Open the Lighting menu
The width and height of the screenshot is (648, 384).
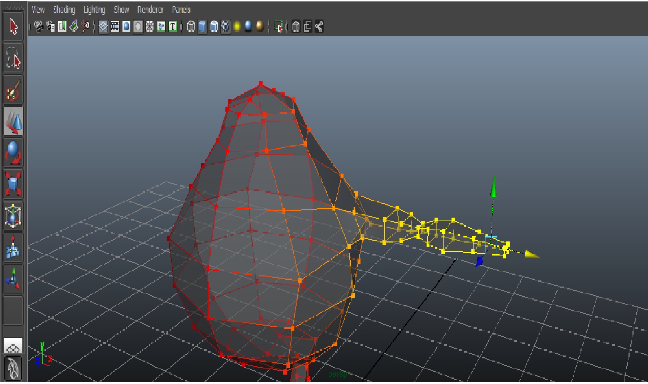94,10
